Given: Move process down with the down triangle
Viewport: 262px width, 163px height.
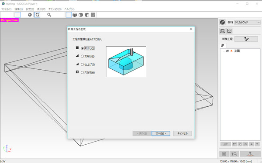Looking at the screenshot, I should point(257,144).
